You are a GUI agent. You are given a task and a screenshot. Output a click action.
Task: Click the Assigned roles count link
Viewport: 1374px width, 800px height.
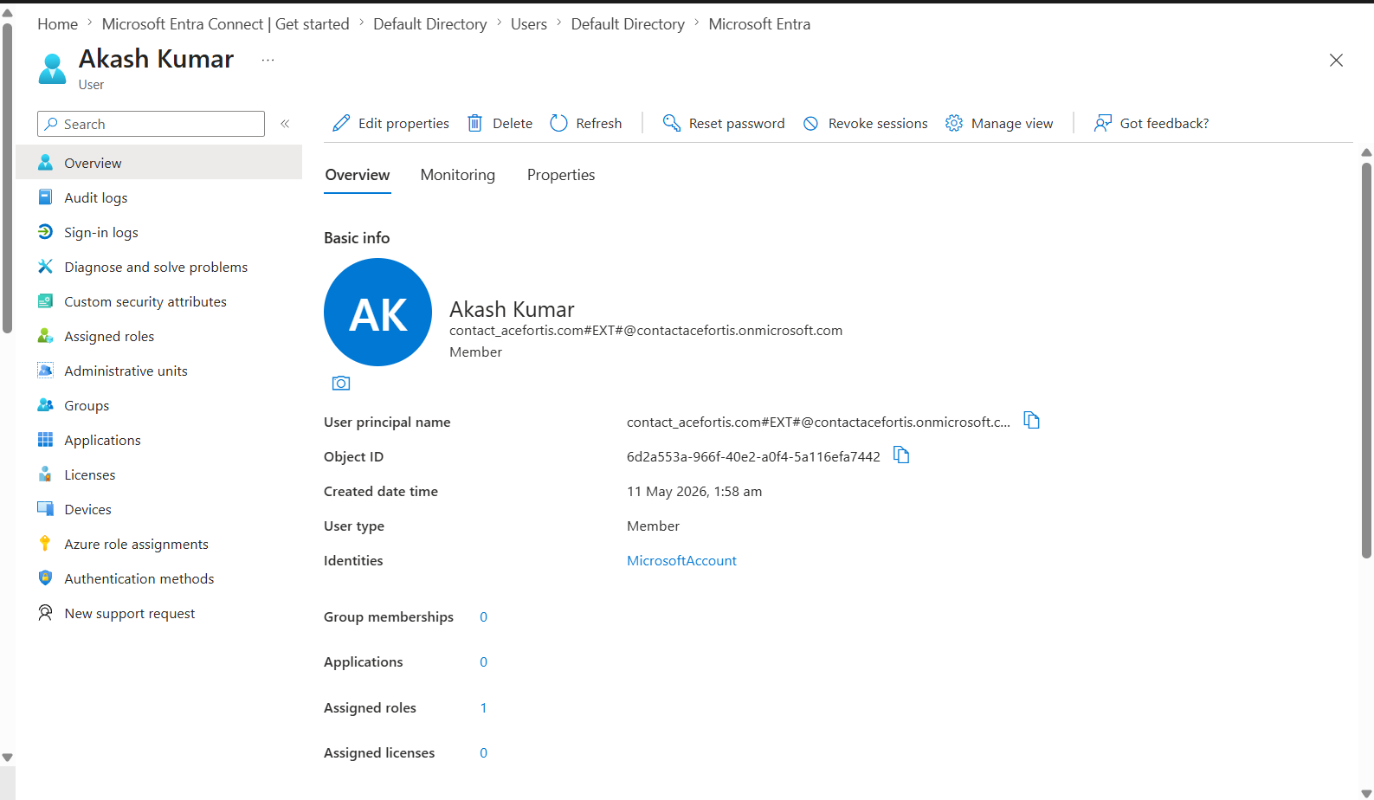483,708
